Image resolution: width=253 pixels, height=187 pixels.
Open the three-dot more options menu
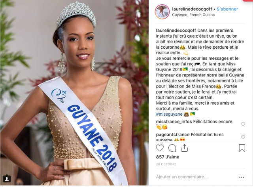[242, 177]
